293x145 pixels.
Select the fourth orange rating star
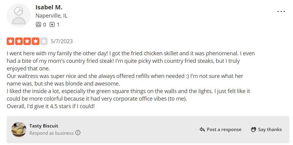(35, 41)
